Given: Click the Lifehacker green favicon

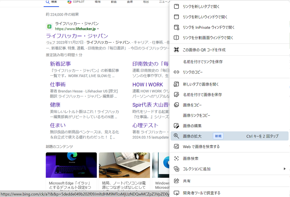Looking at the screenshot, I should click(49, 27).
